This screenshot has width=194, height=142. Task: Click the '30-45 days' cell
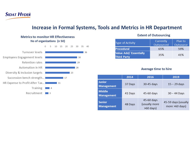coord(150,84)
